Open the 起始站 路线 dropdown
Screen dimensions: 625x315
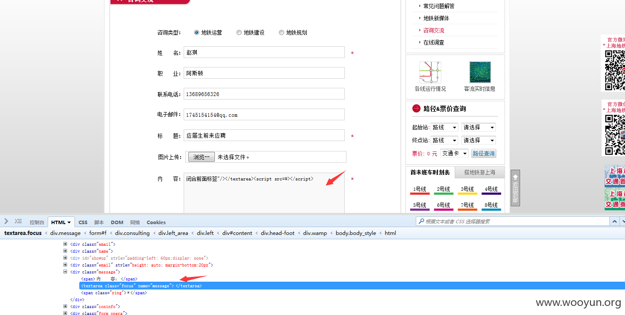point(444,127)
